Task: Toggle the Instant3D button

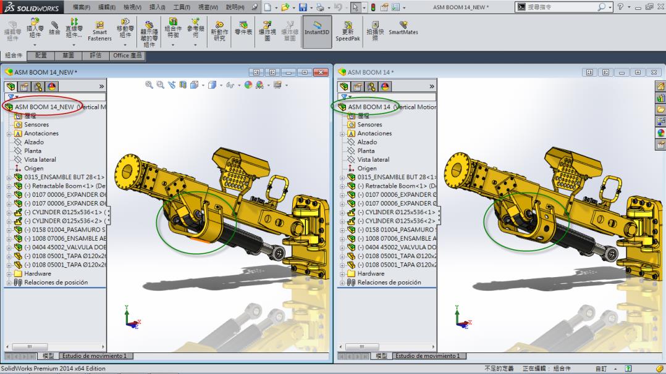Action: coord(316,29)
